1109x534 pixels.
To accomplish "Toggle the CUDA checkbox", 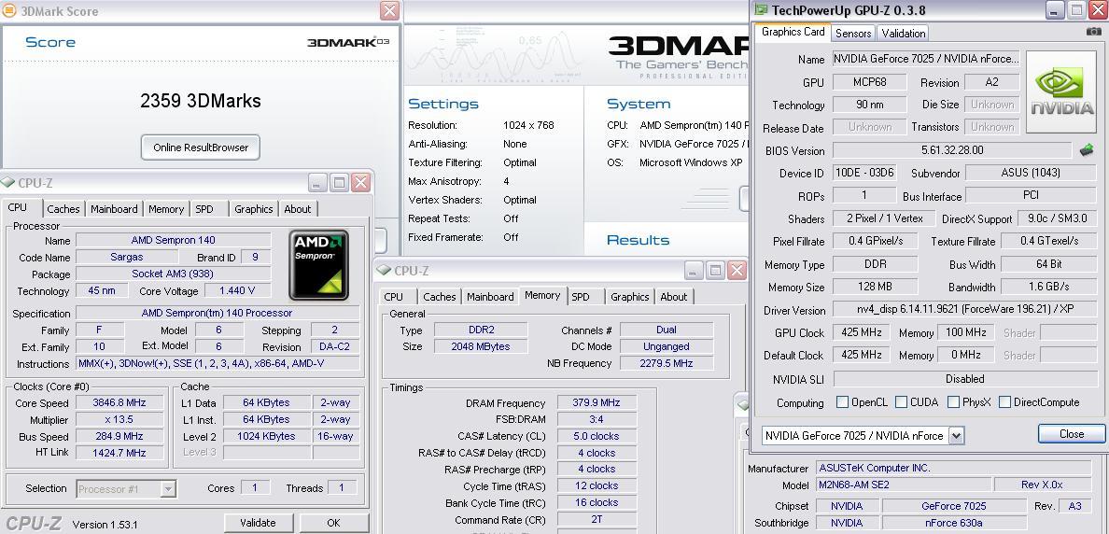I will tap(901, 401).
